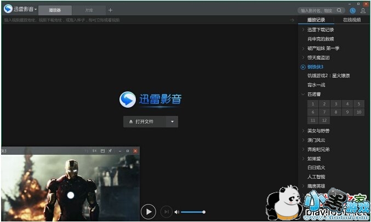Open 背水一战 from history
The width and height of the screenshot is (371, 222).
[316, 85]
